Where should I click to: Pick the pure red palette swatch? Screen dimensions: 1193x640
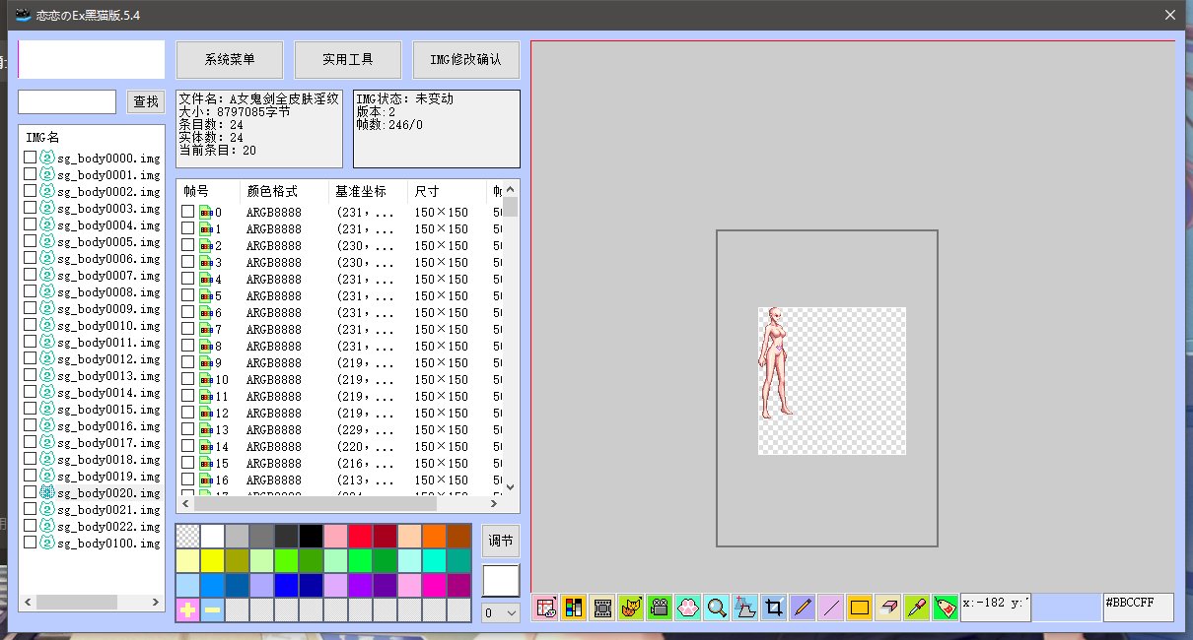[x=360, y=536]
